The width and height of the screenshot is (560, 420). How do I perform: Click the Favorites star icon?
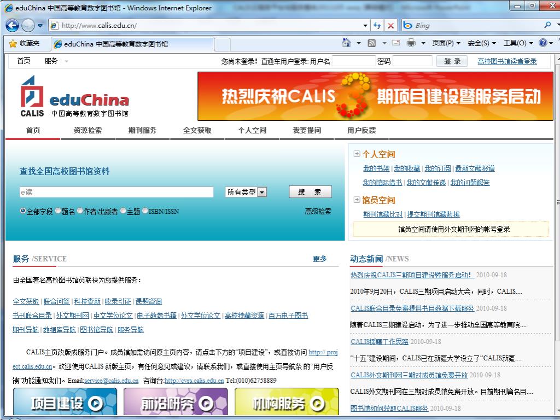13,44
